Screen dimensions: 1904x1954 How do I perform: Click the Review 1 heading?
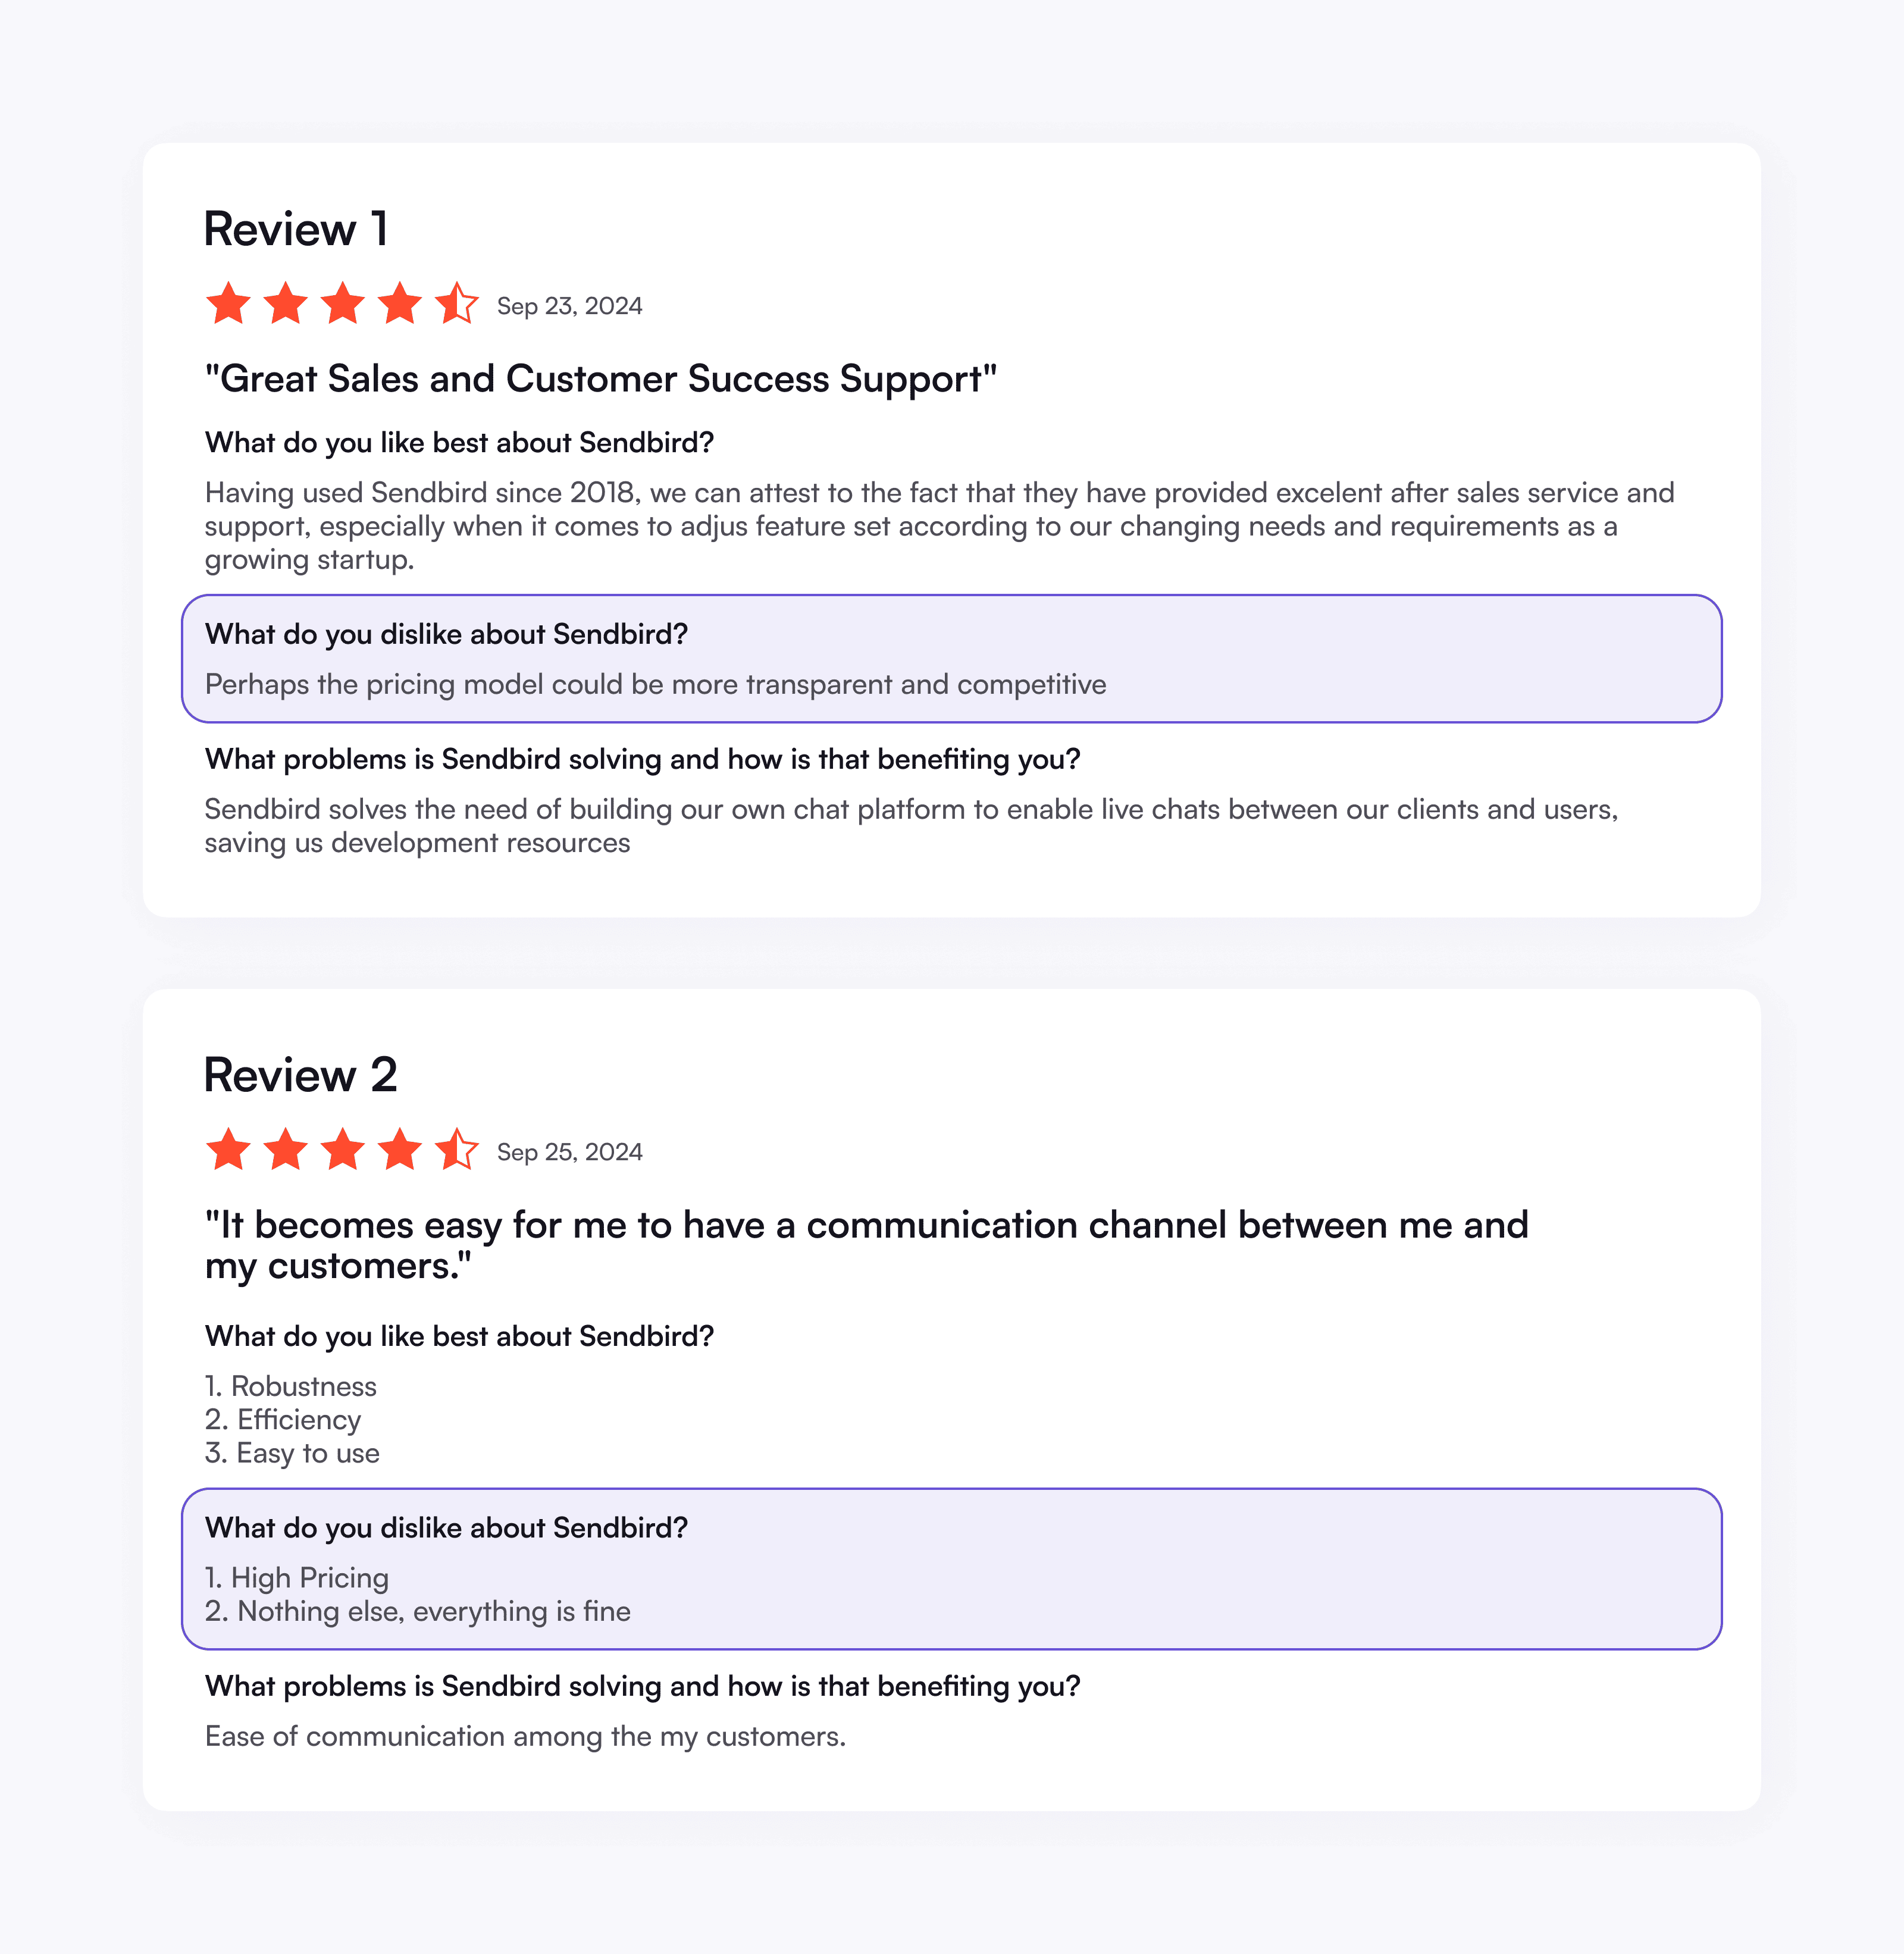[x=296, y=229]
